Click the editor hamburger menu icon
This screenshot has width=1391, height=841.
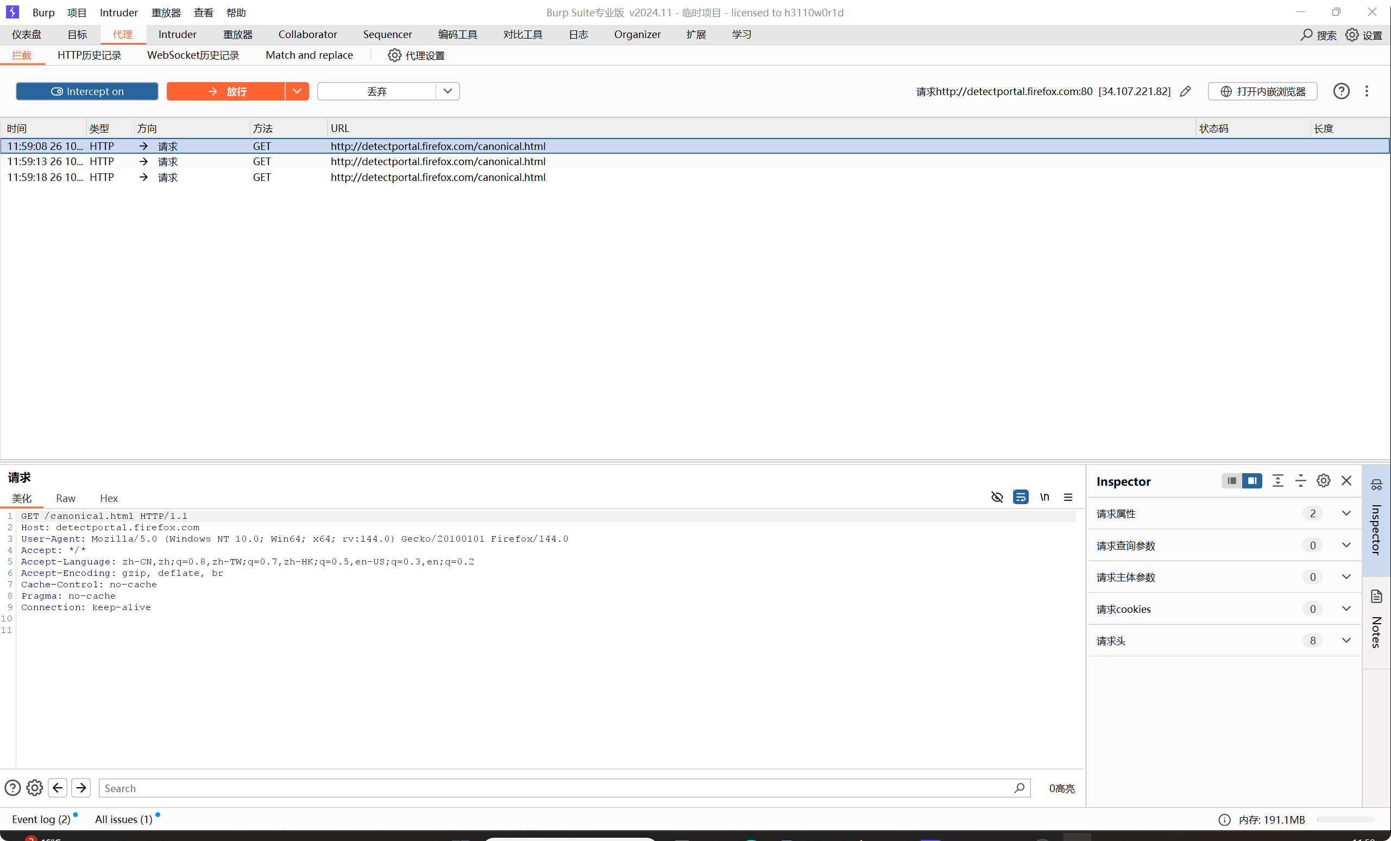(1067, 497)
